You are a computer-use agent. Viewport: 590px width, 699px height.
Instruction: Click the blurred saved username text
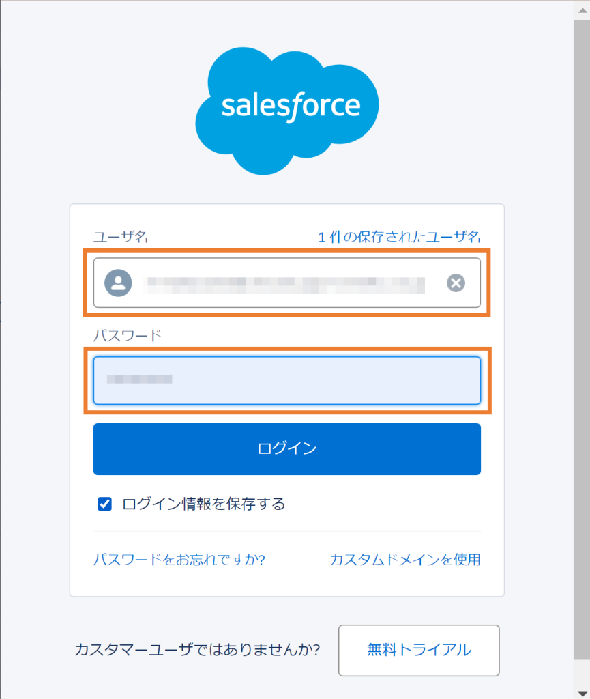[x=286, y=285]
